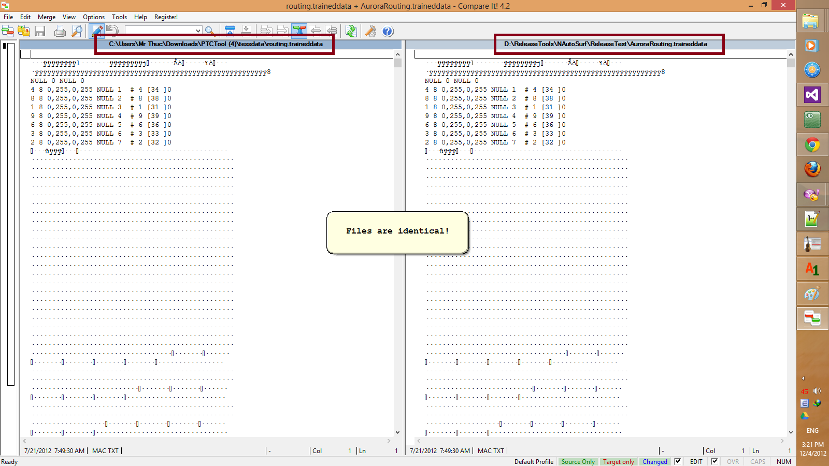Print the comparison using the printer icon
The height and width of the screenshot is (466, 829).
[60, 31]
